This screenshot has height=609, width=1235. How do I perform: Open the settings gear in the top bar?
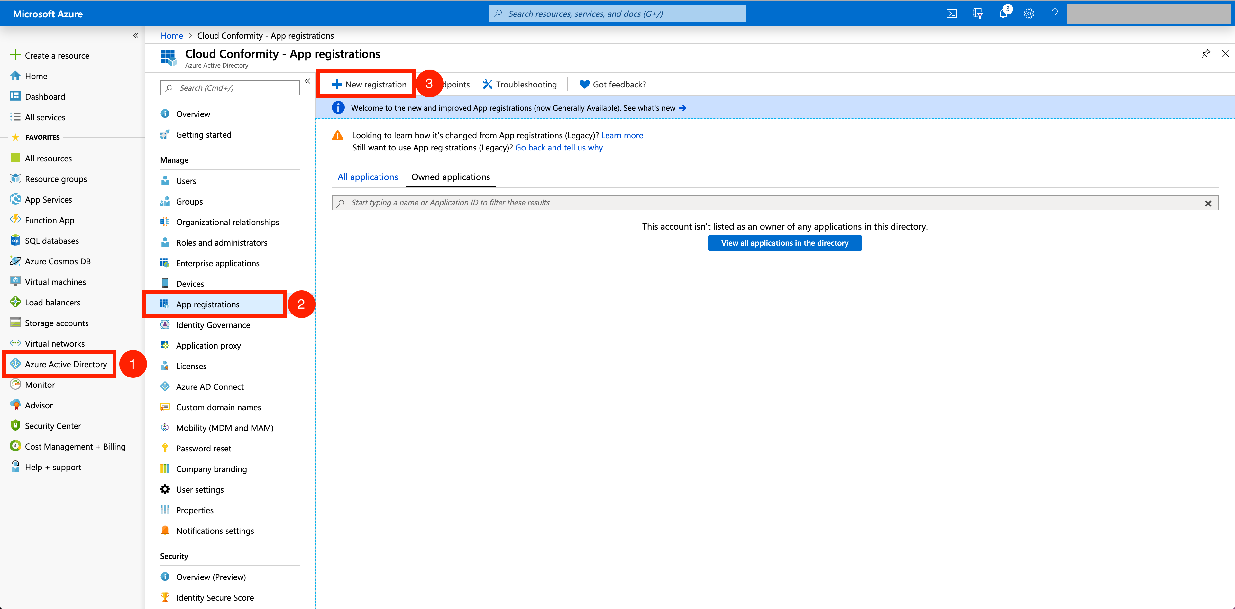tap(1029, 14)
